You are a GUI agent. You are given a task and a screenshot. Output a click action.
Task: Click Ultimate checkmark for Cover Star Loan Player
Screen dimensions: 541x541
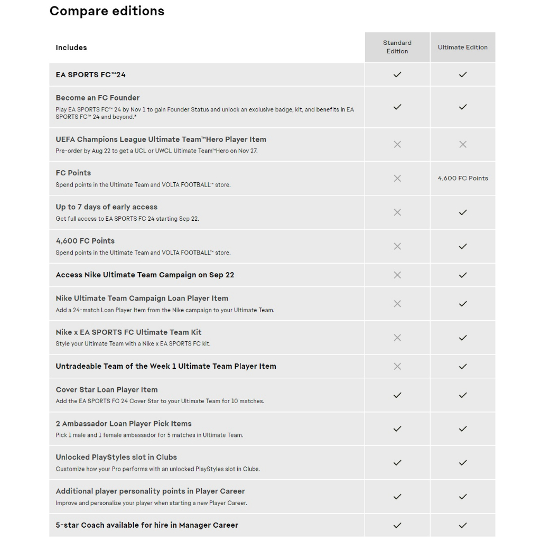[463, 395]
